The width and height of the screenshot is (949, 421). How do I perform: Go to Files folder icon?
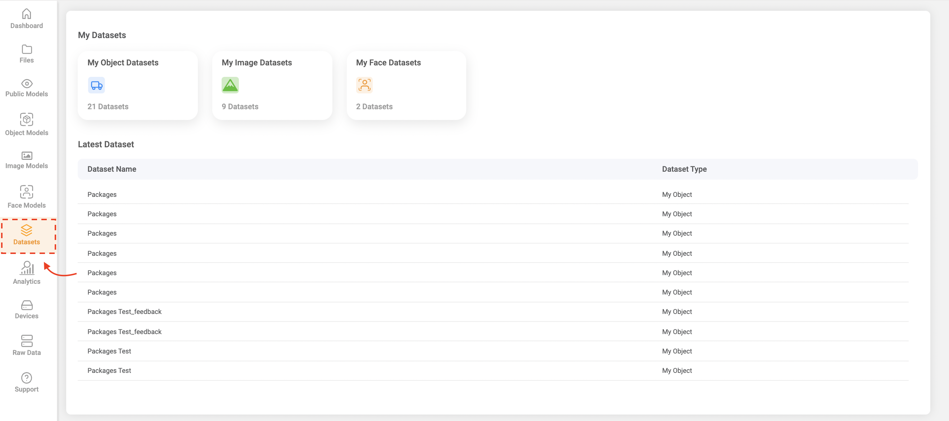pyautogui.click(x=27, y=49)
